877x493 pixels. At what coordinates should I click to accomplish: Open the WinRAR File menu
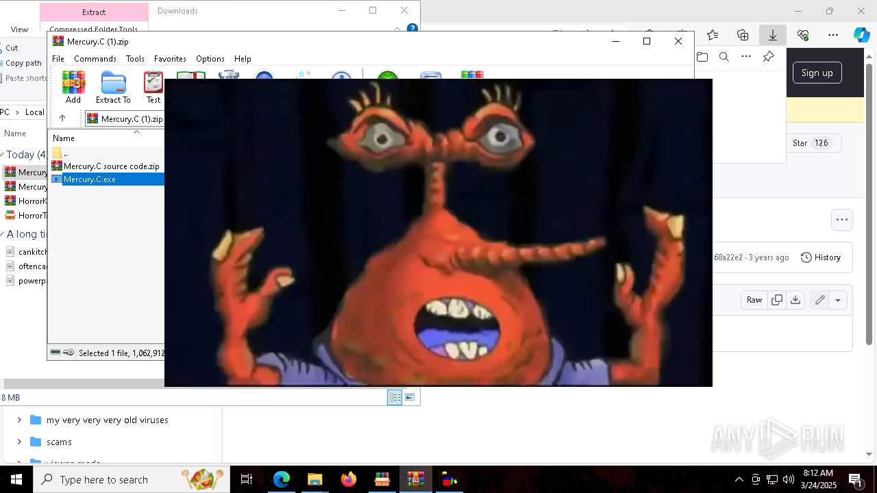coord(58,59)
